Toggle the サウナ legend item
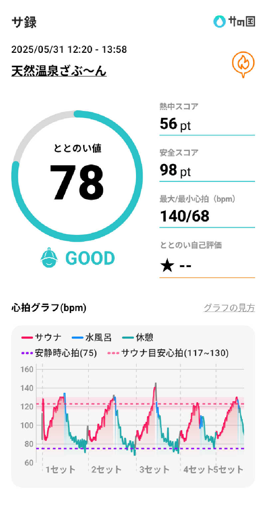Image resolution: width=266 pixels, height=508 pixels. [42, 338]
